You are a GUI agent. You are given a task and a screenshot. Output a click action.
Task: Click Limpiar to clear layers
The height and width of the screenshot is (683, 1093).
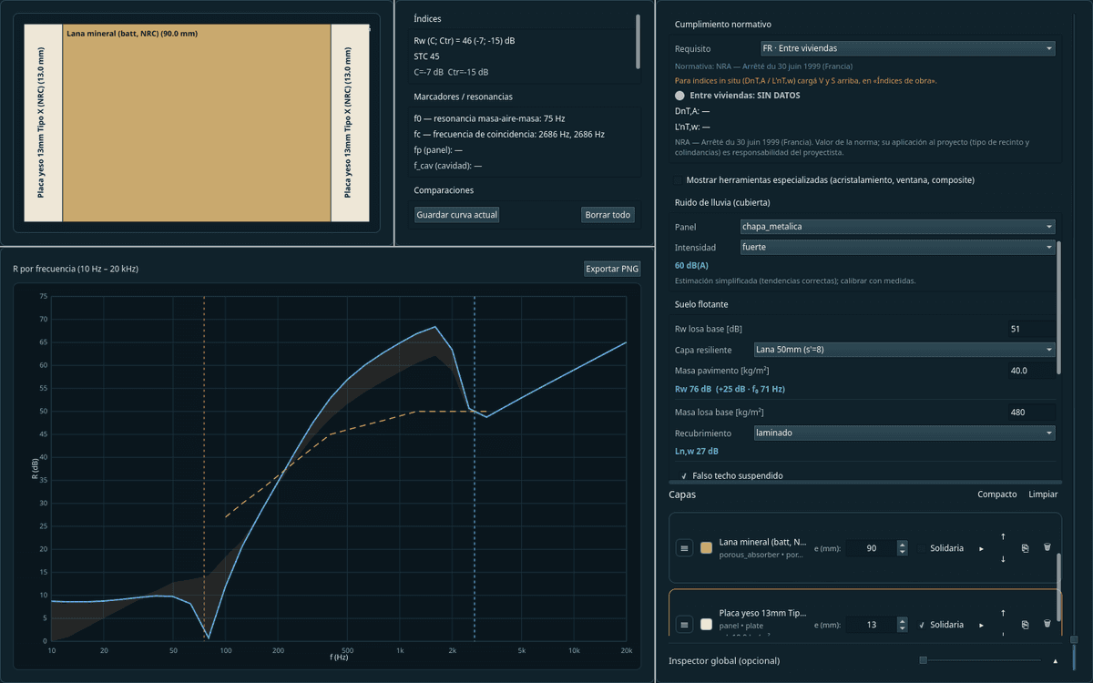1043,494
